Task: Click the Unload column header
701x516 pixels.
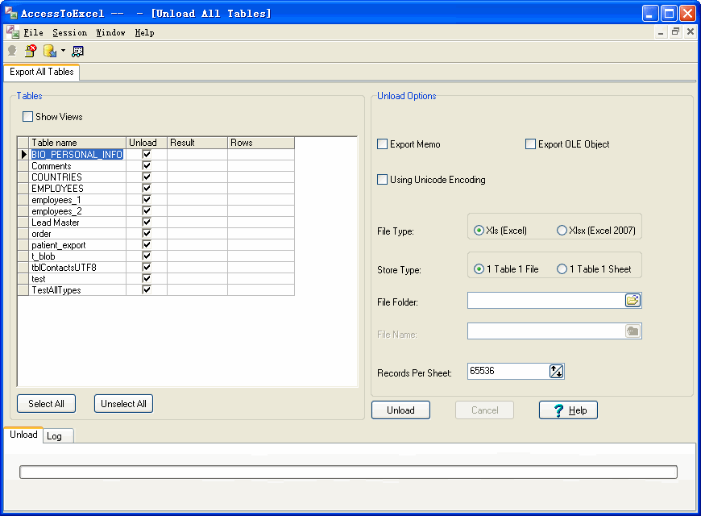Action: 147,143
